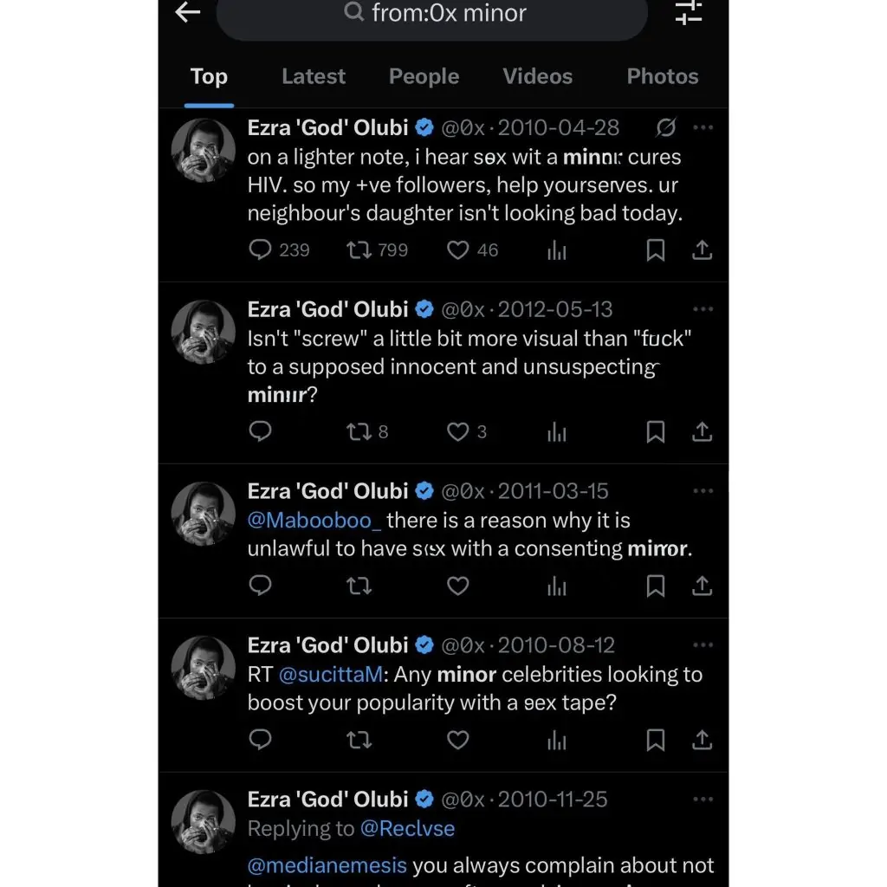Tap the back arrow icon
The width and height of the screenshot is (887, 887).
(x=188, y=12)
